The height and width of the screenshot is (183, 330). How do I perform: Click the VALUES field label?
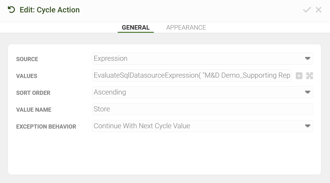pos(27,76)
